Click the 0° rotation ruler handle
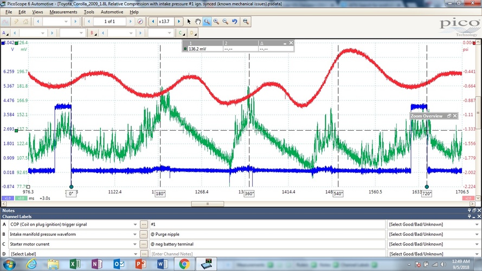 click(x=72, y=187)
